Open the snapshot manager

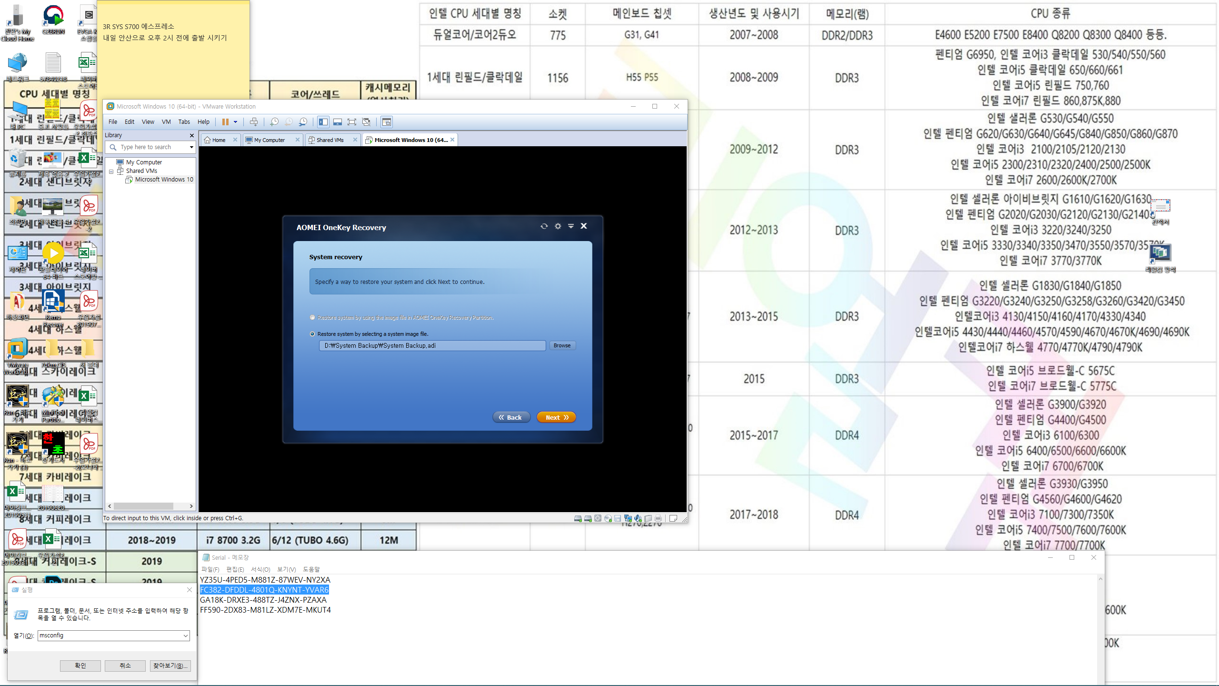303,122
